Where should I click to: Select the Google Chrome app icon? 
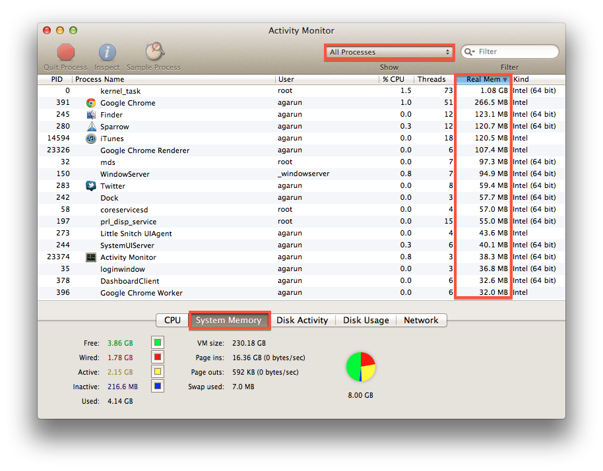pos(91,103)
